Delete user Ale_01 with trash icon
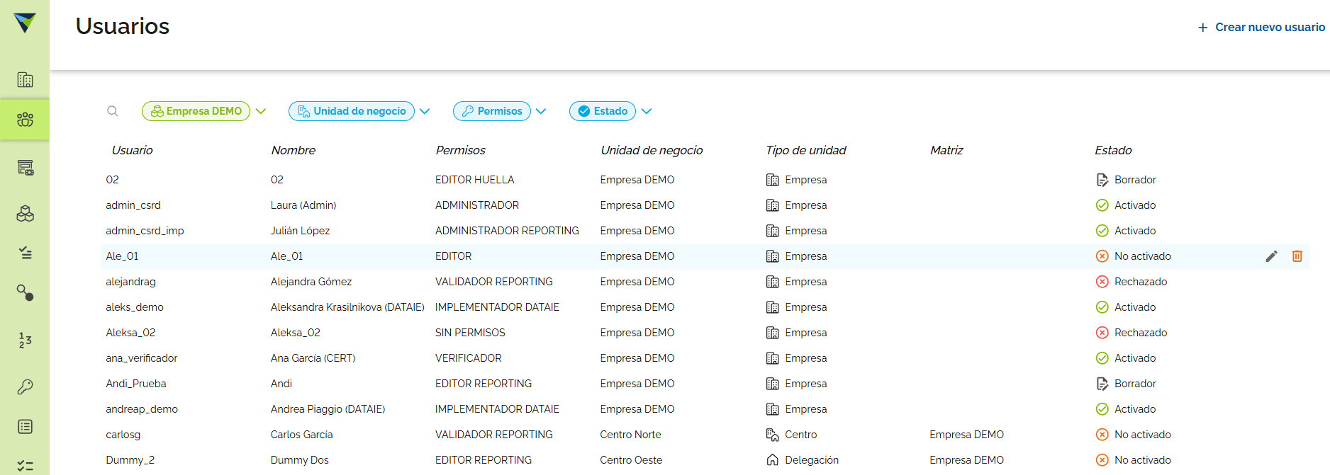1330x475 pixels. [1297, 256]
